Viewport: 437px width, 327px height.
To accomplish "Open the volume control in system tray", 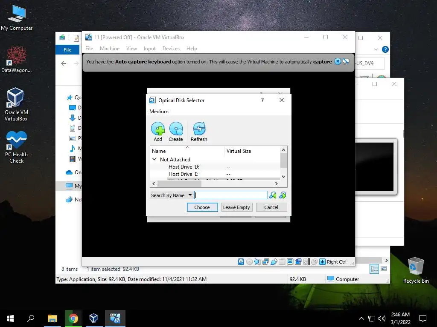I will click(x=382, y=318).
